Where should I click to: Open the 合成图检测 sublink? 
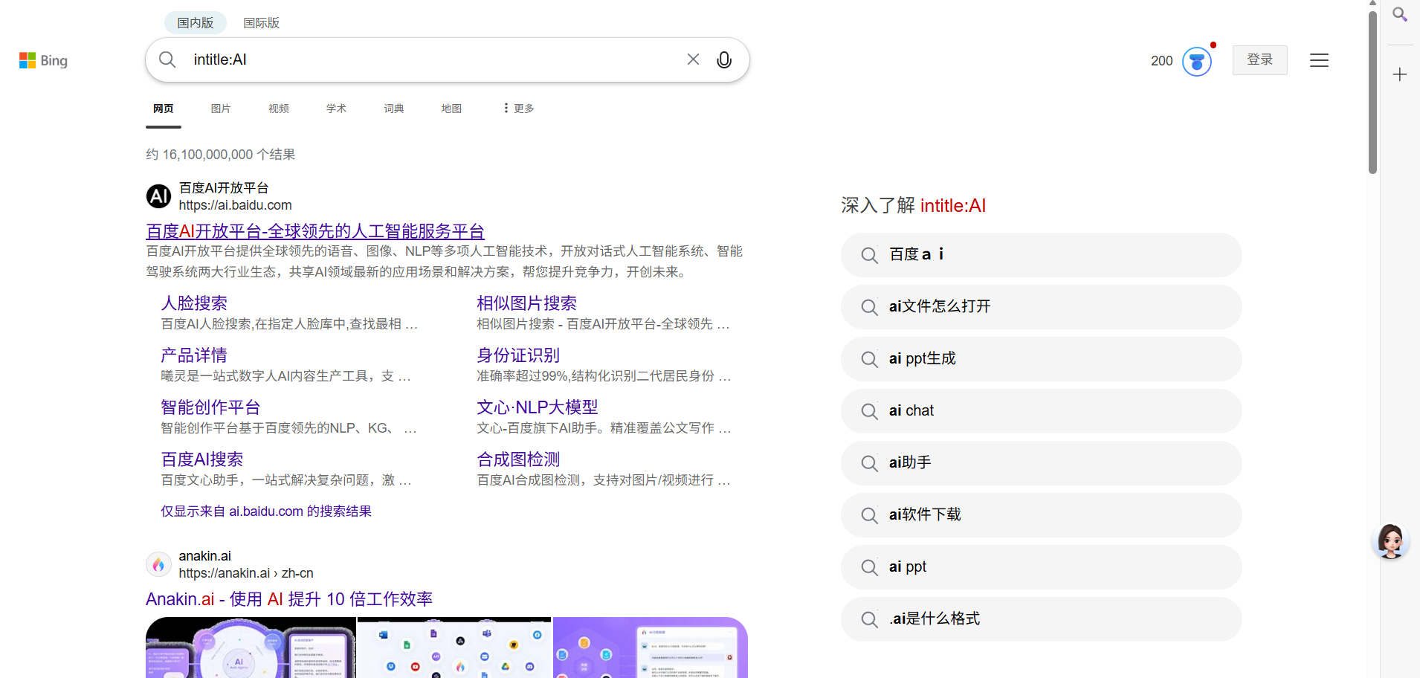518,459
